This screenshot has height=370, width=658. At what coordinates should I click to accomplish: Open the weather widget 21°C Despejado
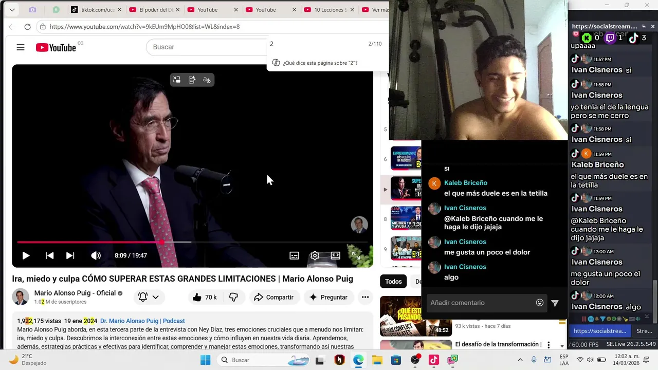pos(28,360)
